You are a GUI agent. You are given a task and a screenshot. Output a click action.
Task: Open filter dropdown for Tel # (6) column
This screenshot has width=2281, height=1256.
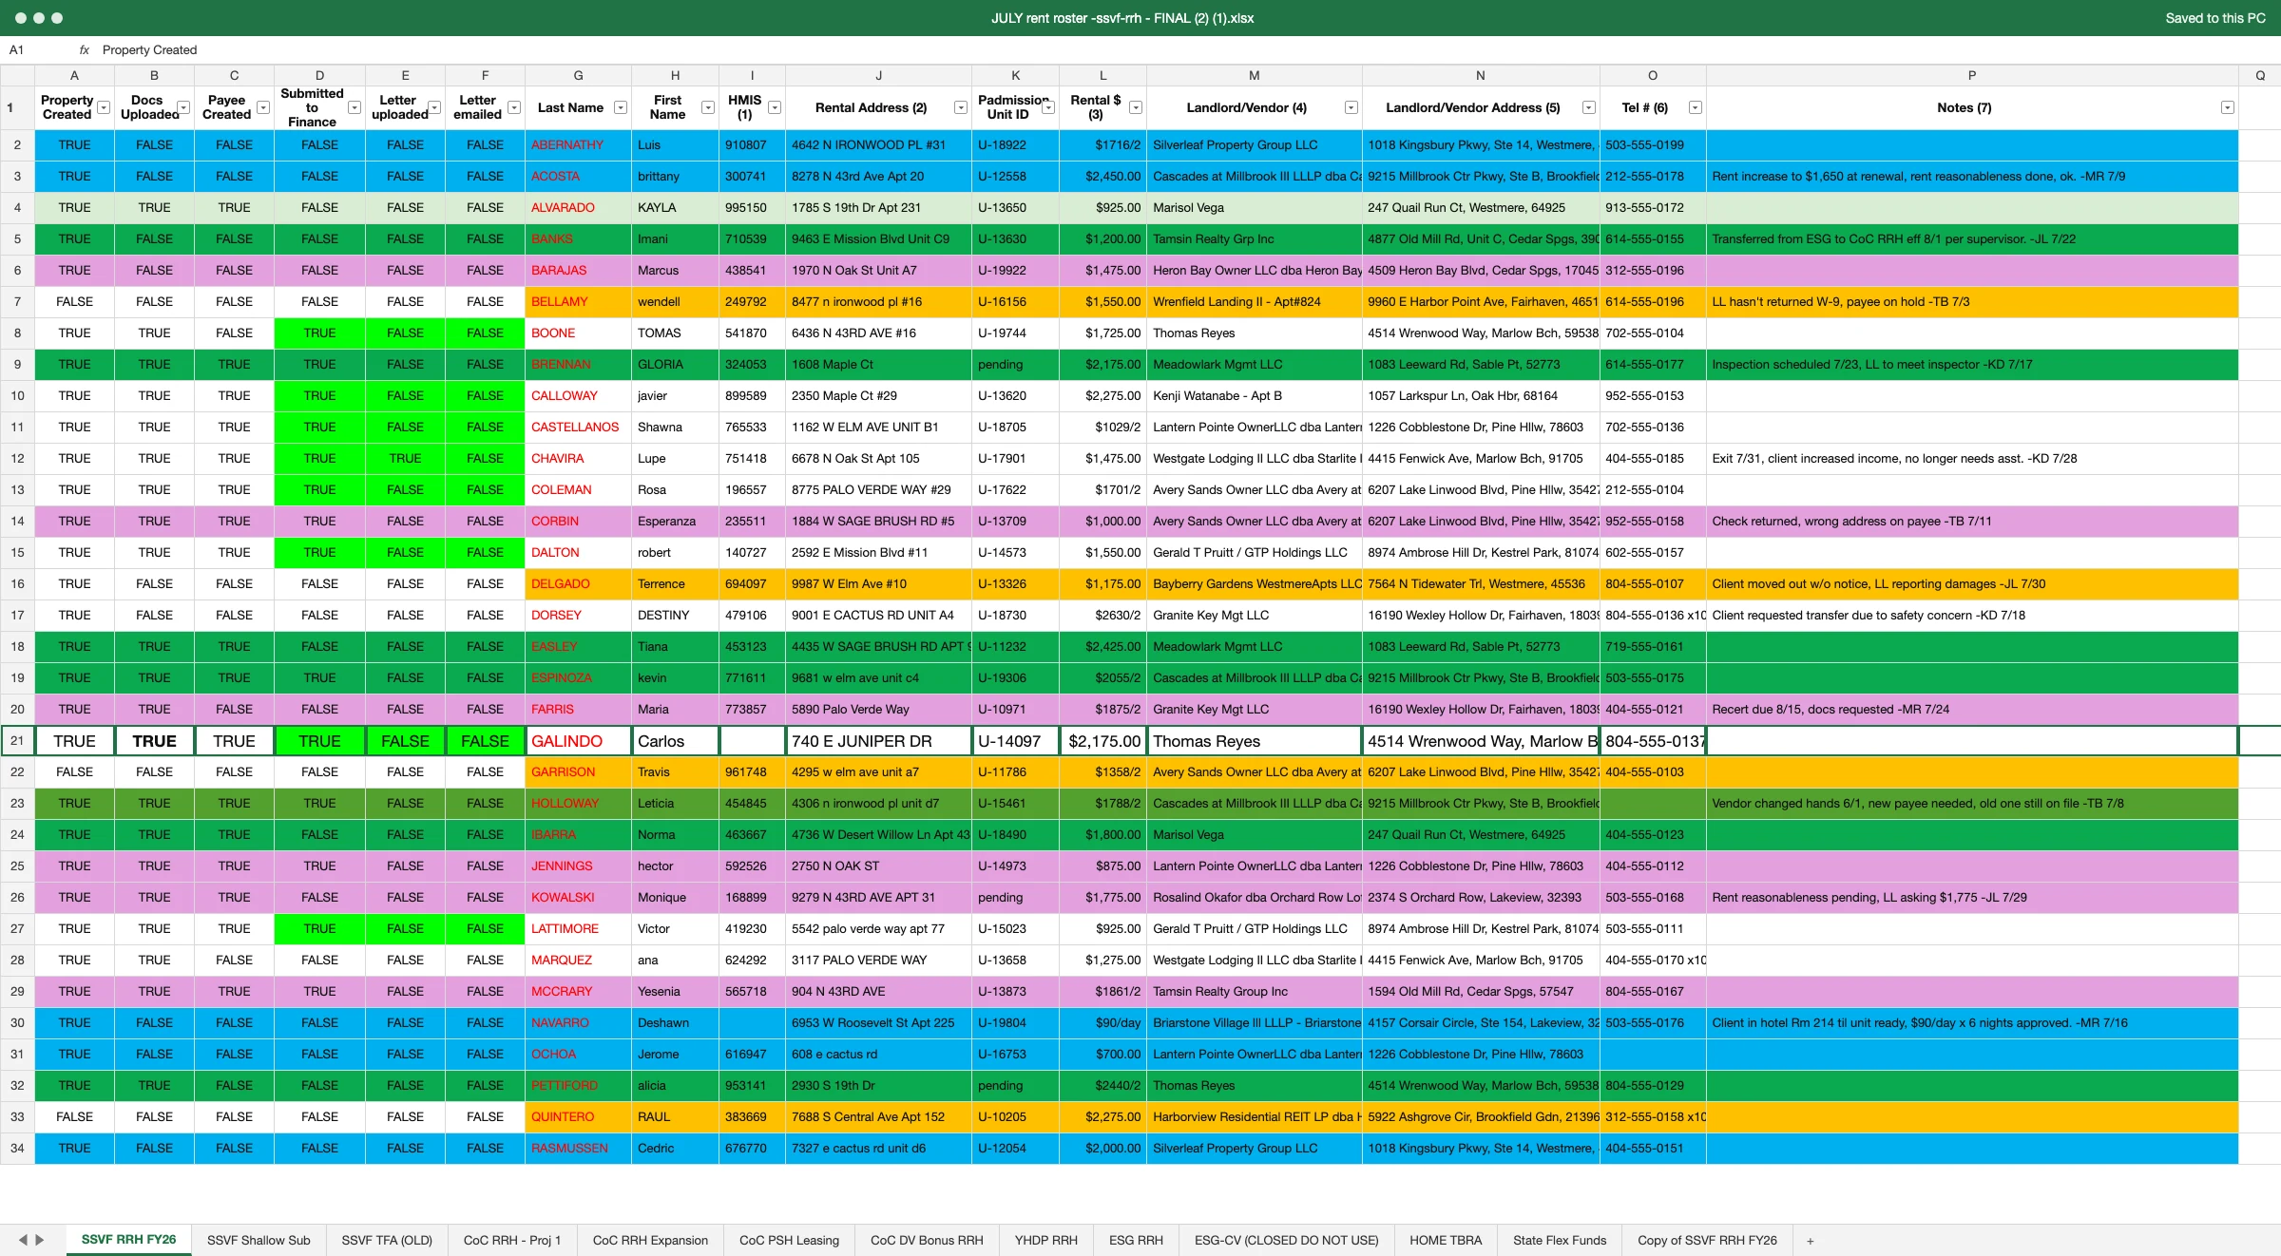pos(1695,107)
